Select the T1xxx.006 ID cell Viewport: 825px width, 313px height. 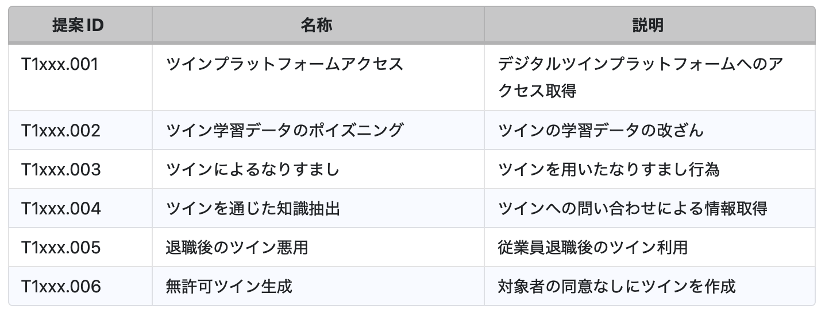tap(61, 286)
